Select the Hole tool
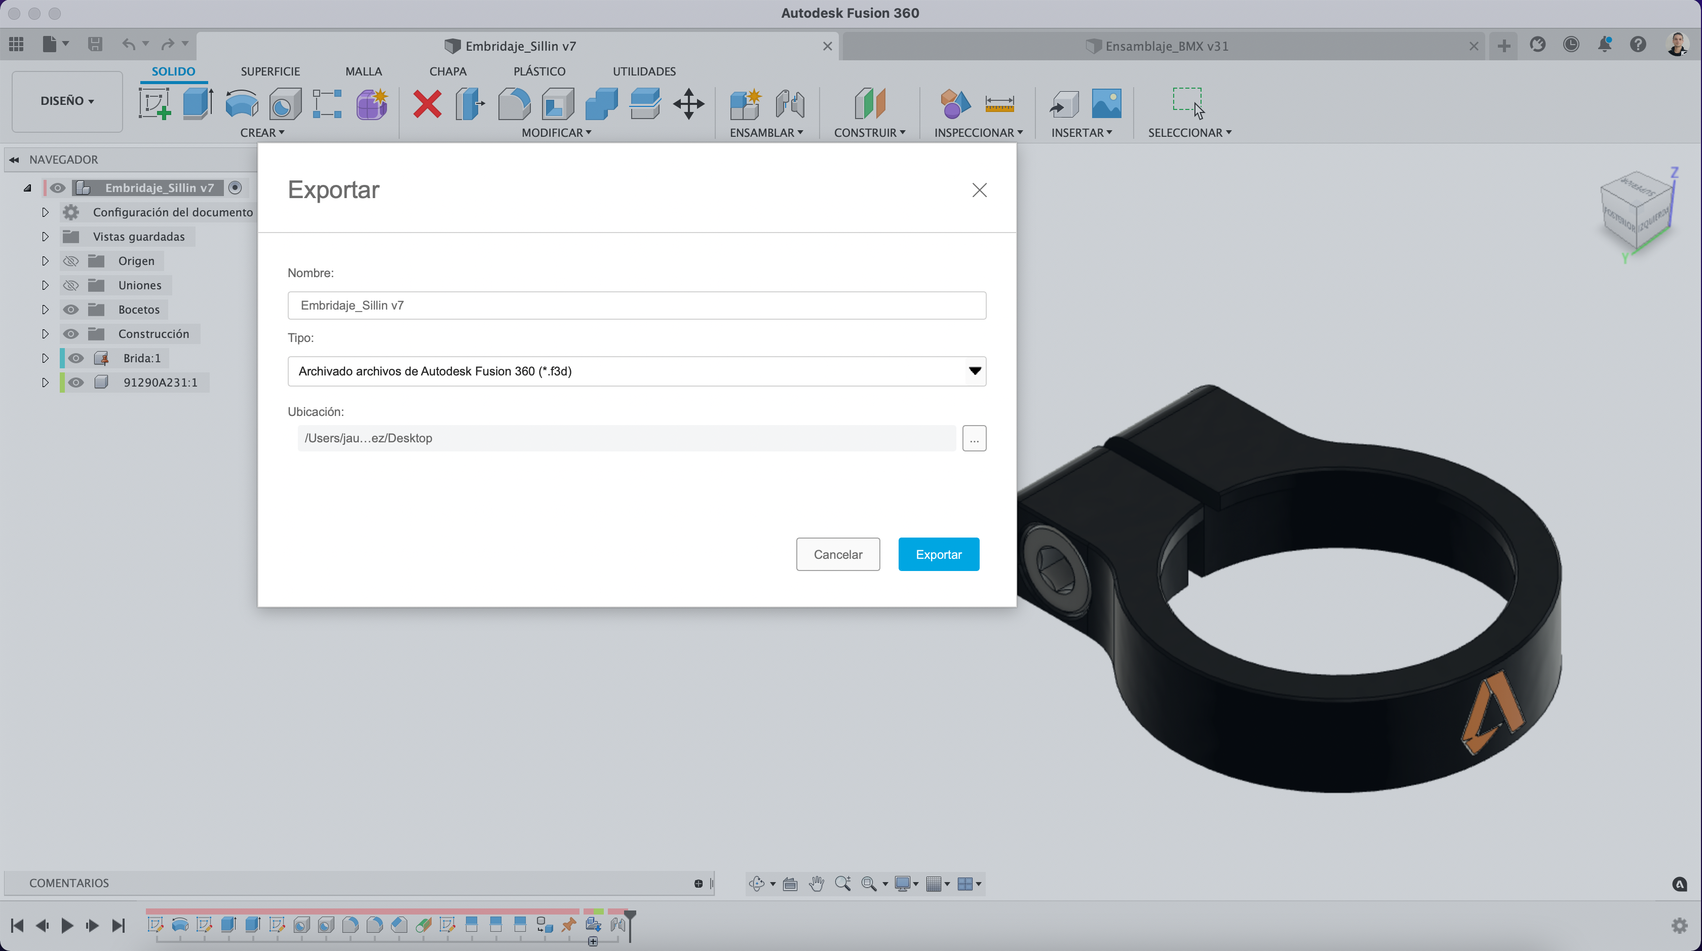This screenshot has width=1702, height=951. 285,104
